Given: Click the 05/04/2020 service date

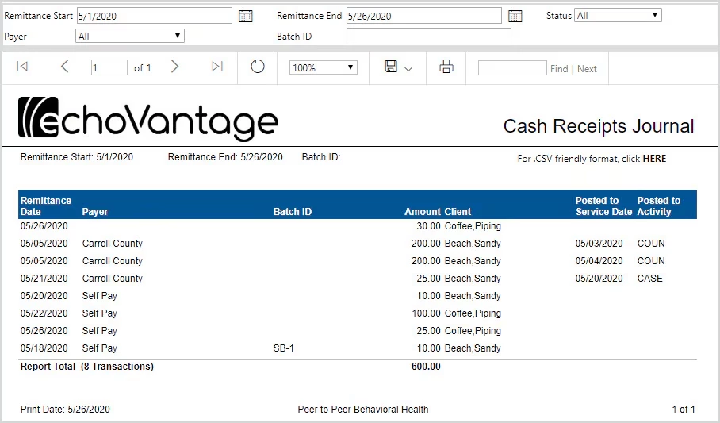Looking at the screenshot, I should point(599,260).
